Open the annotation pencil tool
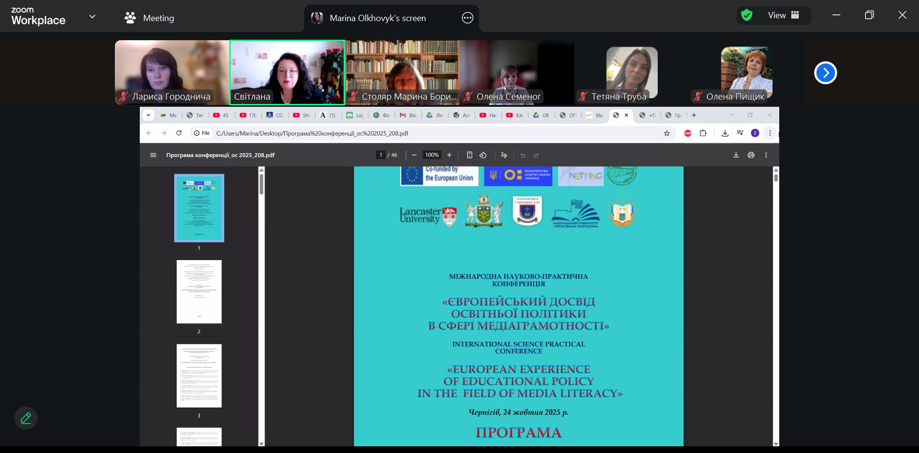 (x=26, y=418)
